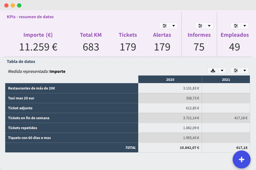This screenshot has height=170, width=256.
Task: Click the TOTAL row label
Action: click(x=131, y=148)
